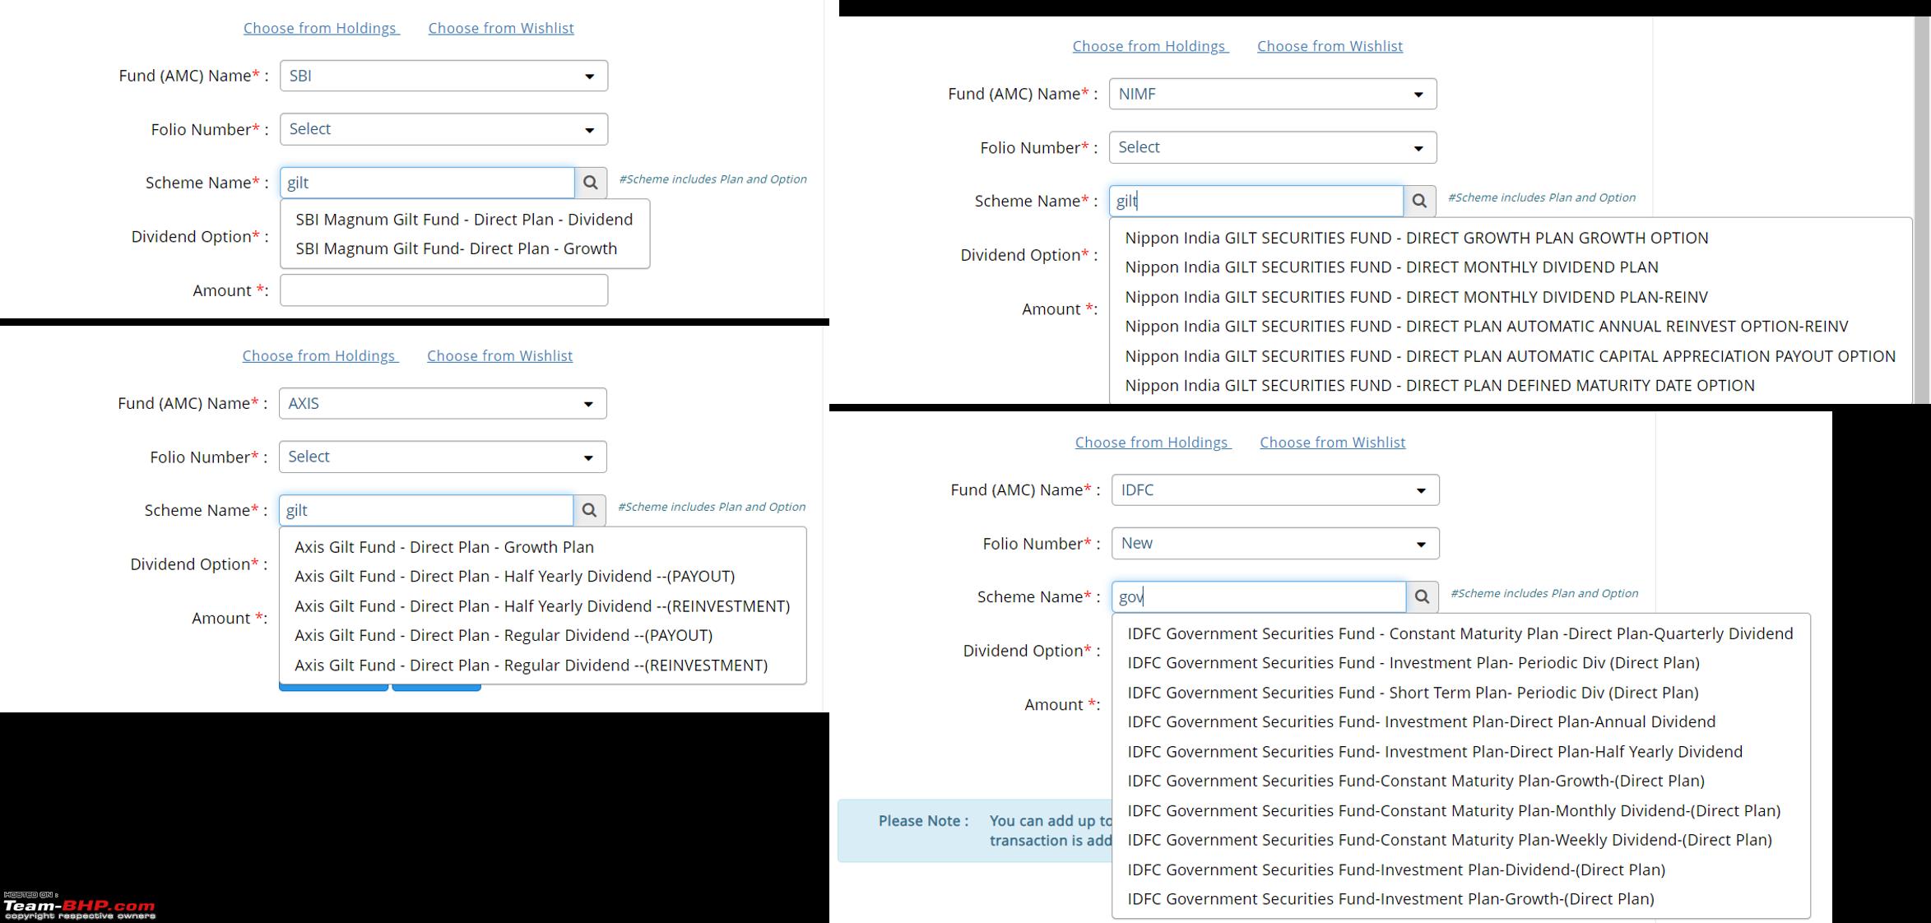Click Scheme Name field containing gilt in NIMF panel
Image resolution: width=1931 pixels, height=923 pixels.
click(1256, 201)
